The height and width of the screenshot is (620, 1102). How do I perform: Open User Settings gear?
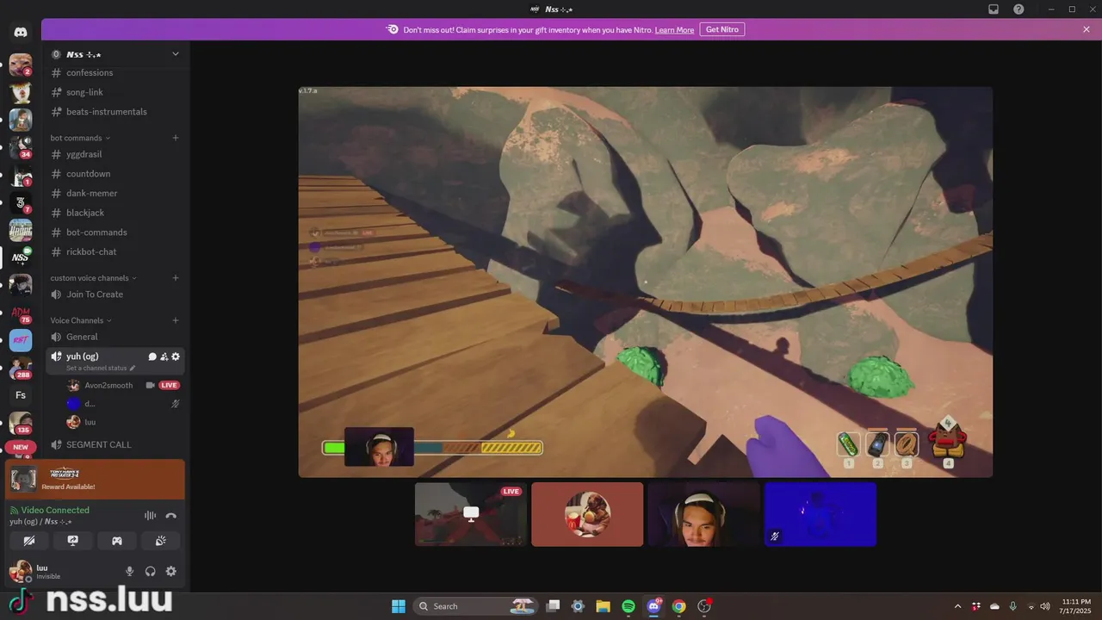pos(171,571)
